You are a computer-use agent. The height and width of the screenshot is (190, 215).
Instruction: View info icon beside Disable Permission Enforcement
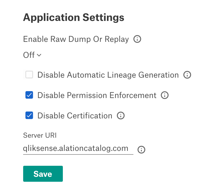pyautogui.click(x=165, y=95)
